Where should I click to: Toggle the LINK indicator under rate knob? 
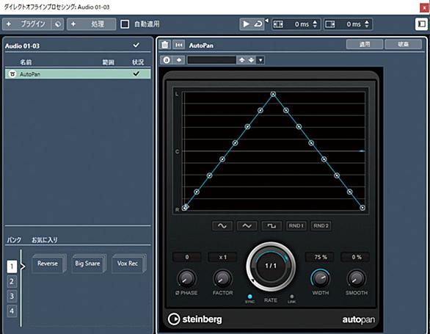click(292, 297)
